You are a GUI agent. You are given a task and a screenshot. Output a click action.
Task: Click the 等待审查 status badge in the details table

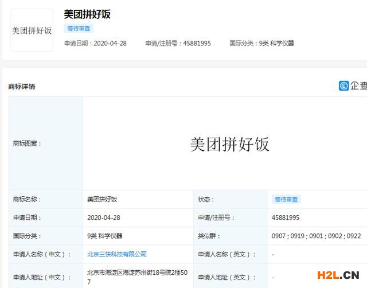286,200
